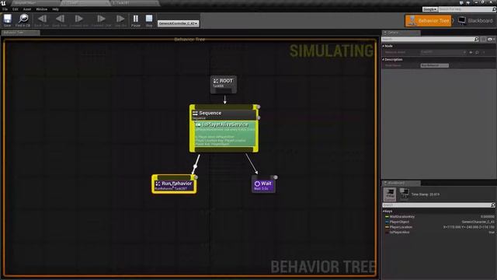This screenshot has width=497, height=280.
Task: Click the Details property matrix grid icon
Action: pos(483,39)
